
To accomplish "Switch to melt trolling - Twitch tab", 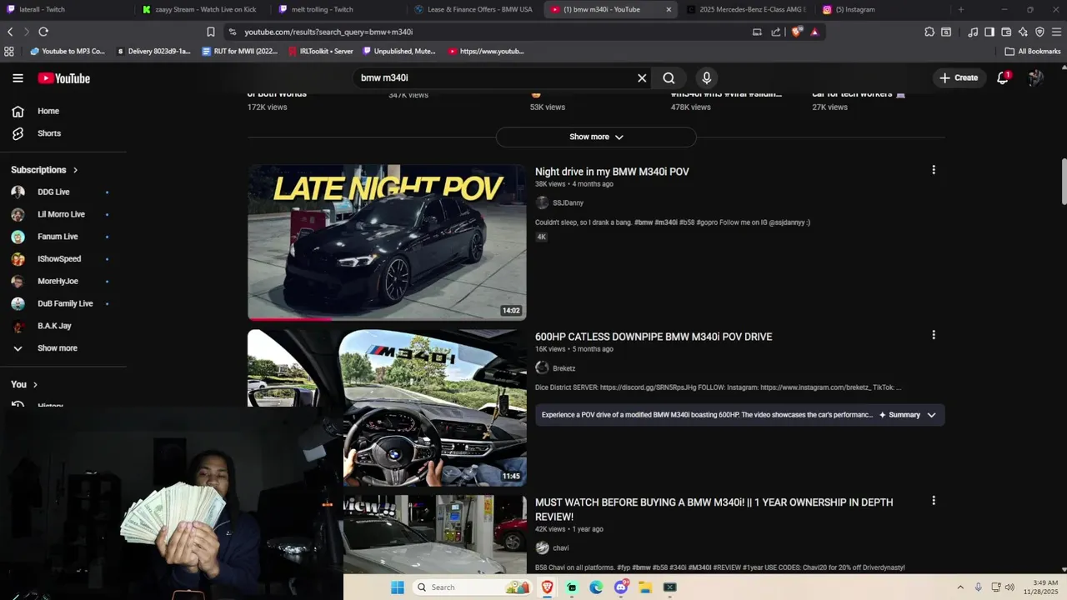I will pos(337,9).
